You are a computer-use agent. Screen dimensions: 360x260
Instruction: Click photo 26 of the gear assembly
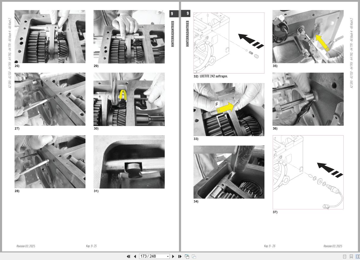(x=50, y=36)
